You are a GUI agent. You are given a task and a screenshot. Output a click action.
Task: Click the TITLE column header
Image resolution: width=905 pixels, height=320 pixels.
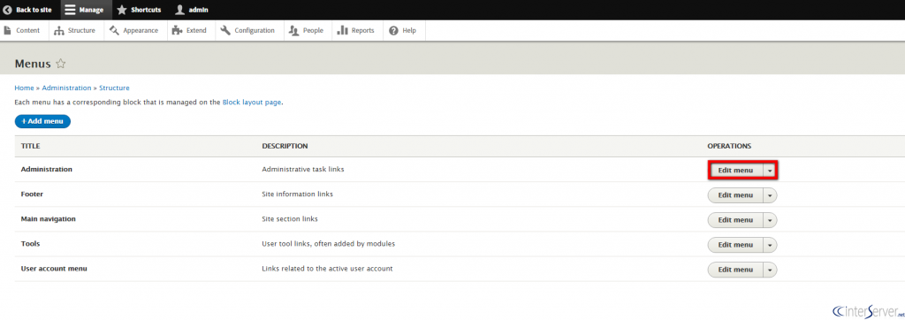(x=30, y=146)
